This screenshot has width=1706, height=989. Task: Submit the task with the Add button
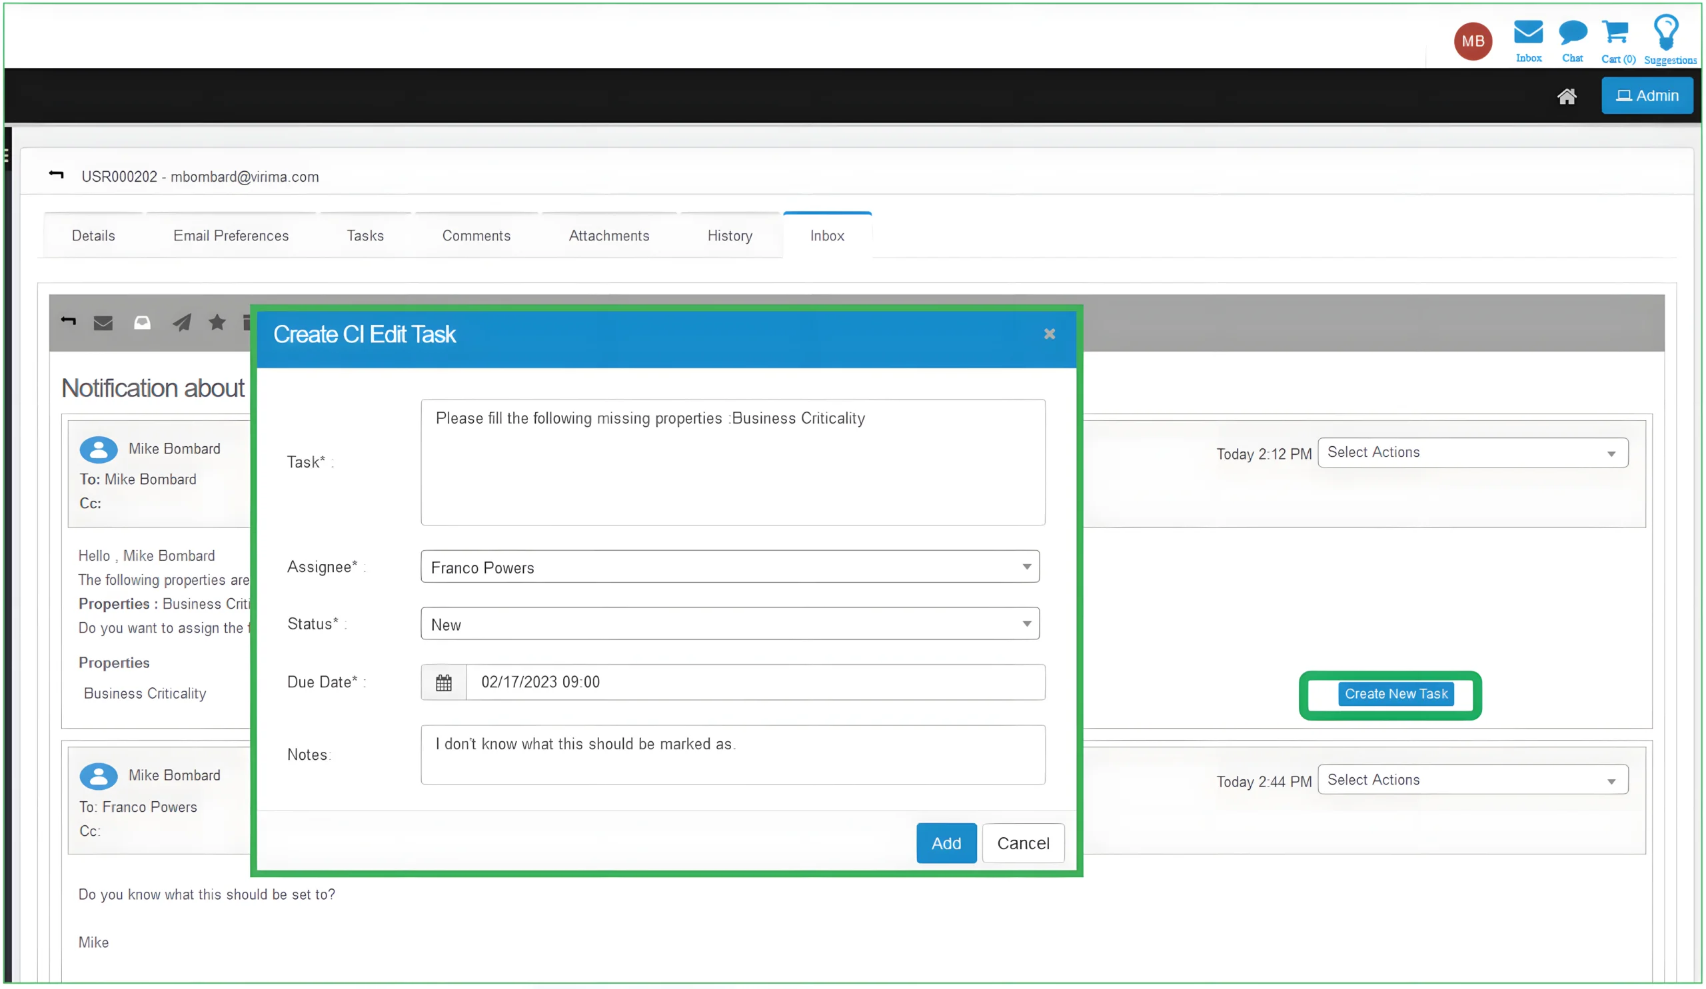point(946,843)
